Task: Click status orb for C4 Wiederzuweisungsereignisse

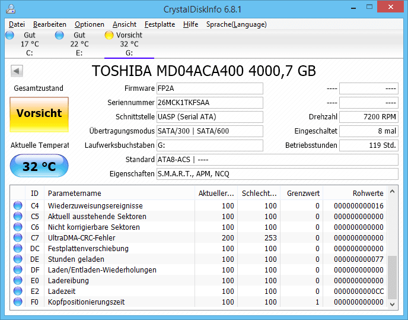Action: (x=18, y=205)
